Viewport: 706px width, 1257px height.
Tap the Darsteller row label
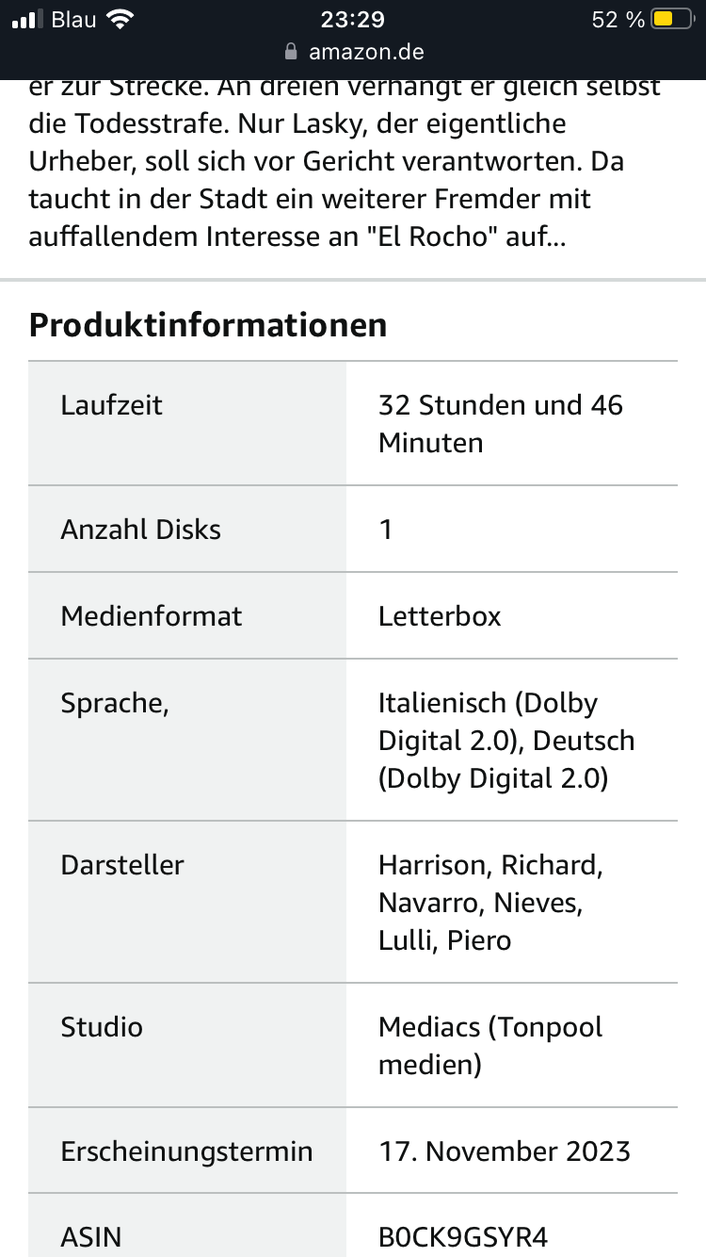(122, 865)
